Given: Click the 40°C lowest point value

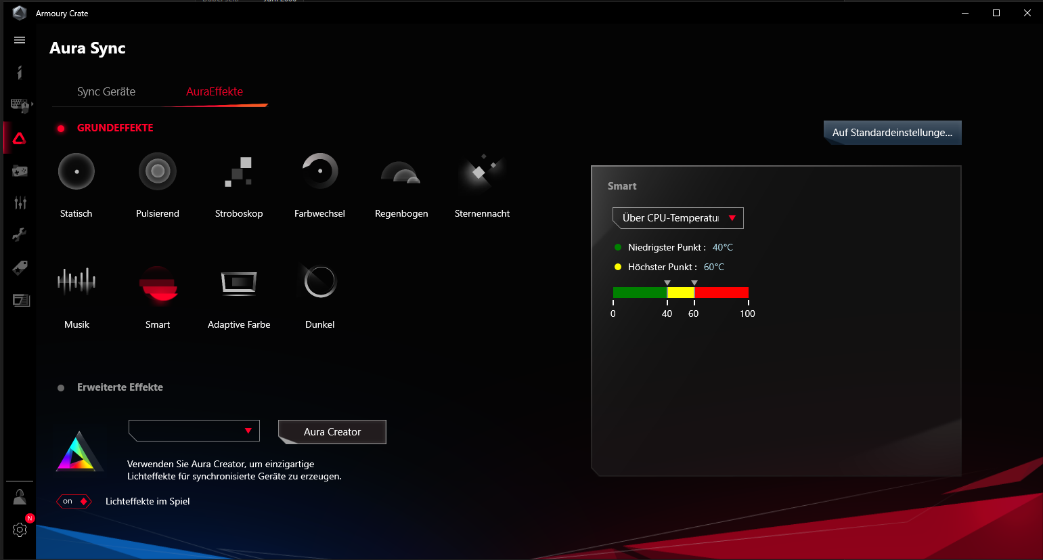Looking at the screenshot, I should (x=723, y=247).
